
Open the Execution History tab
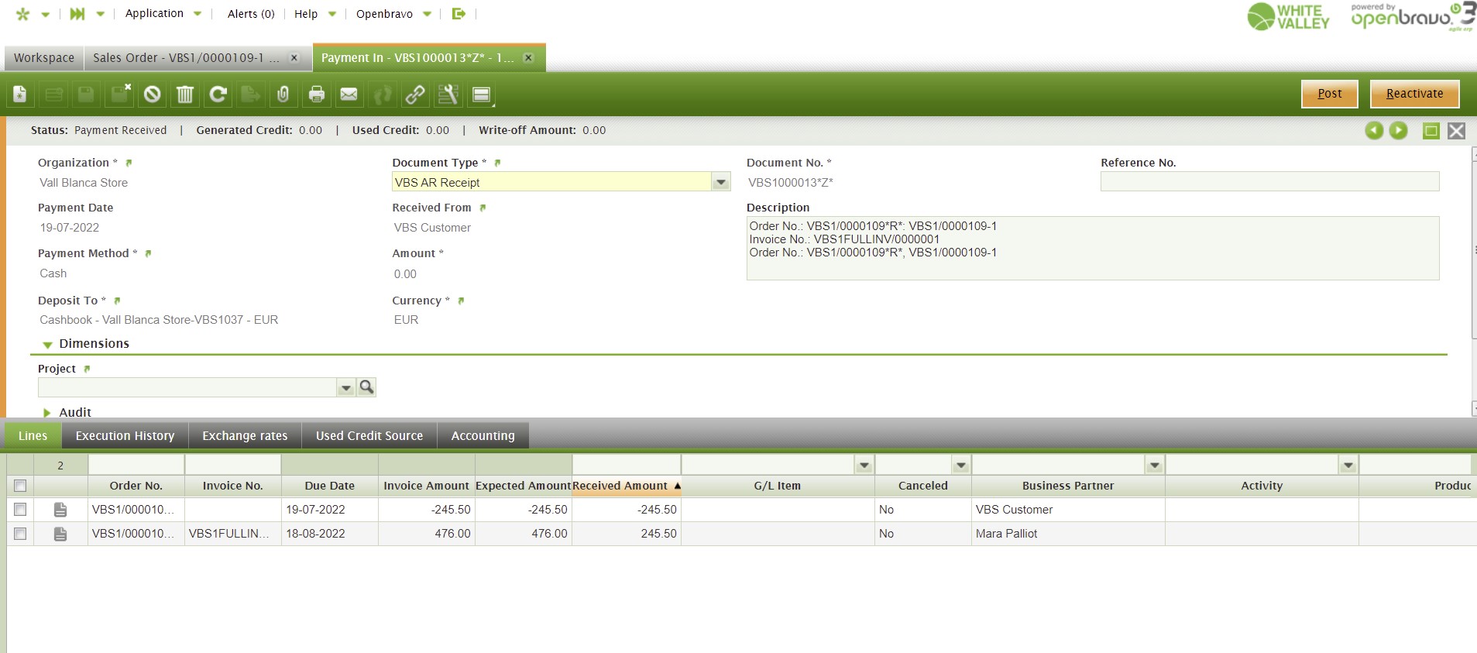pos(125,436)
